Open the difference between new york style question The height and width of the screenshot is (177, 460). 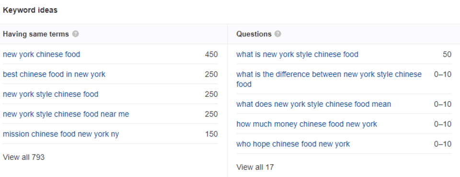click(329, 79)
